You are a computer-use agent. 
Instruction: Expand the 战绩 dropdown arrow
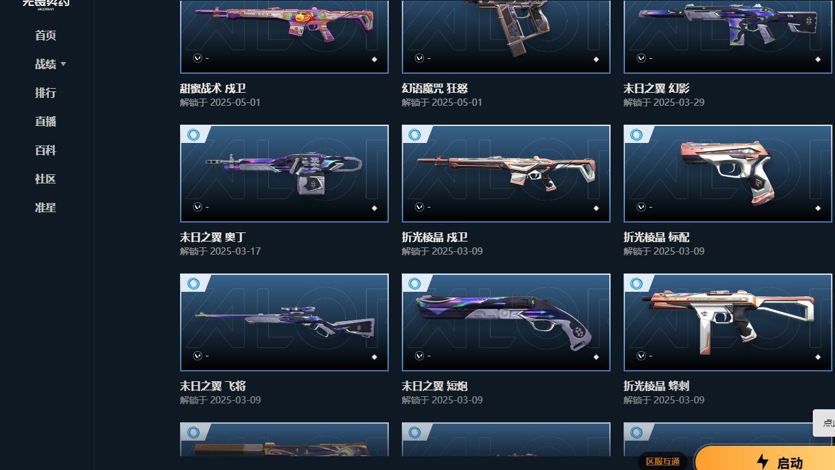coord(63,64)
